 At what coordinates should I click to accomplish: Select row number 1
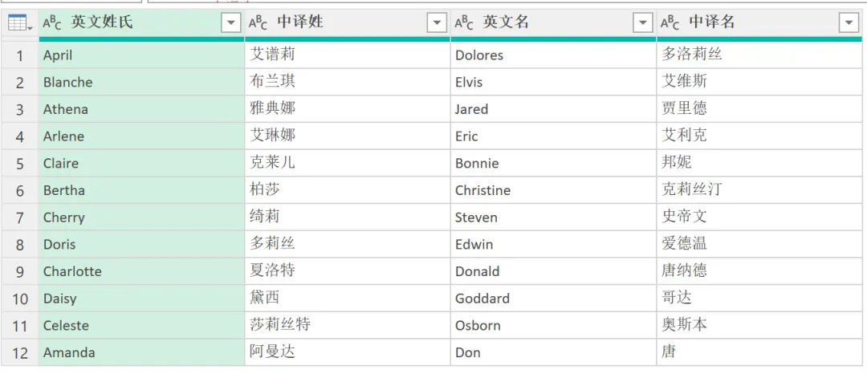pos(20,55)
